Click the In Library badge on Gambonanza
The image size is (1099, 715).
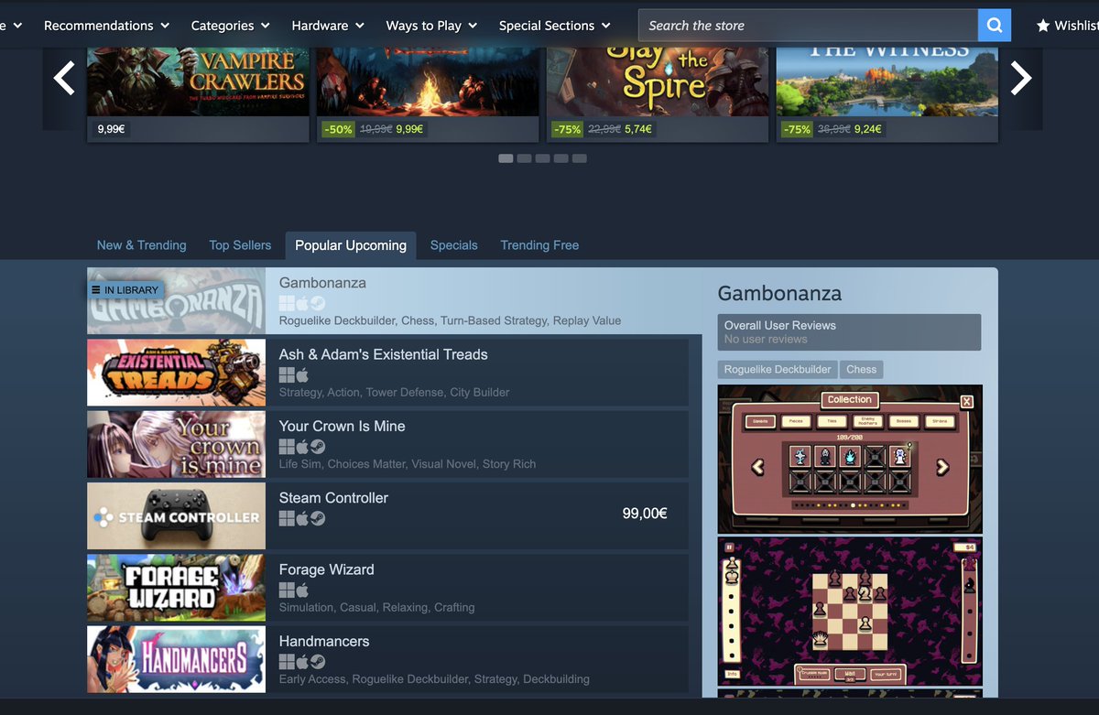125,290
